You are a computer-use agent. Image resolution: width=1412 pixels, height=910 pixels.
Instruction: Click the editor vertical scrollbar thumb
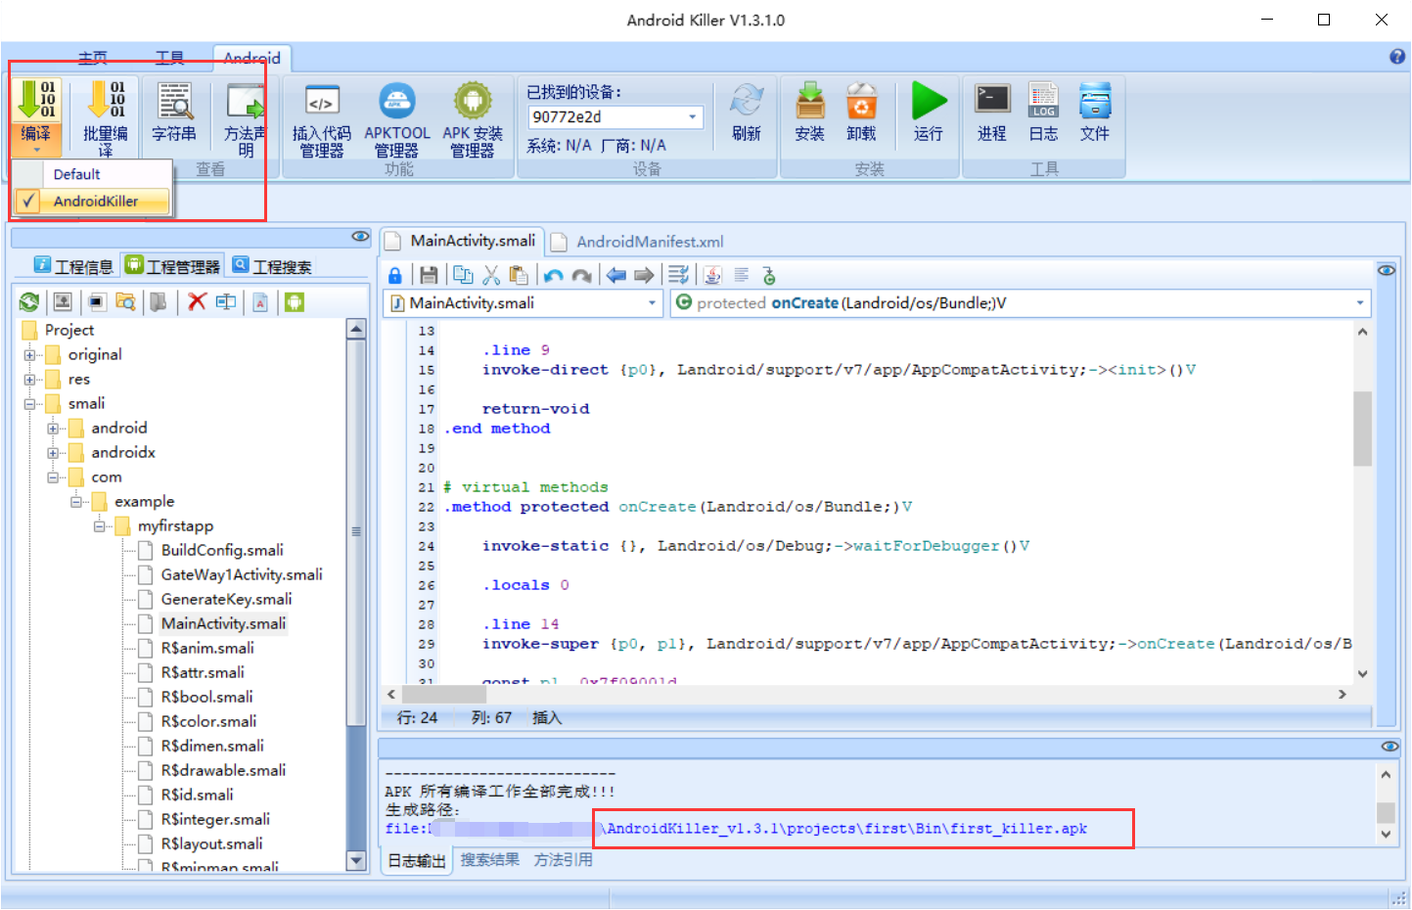(1362, 429)
